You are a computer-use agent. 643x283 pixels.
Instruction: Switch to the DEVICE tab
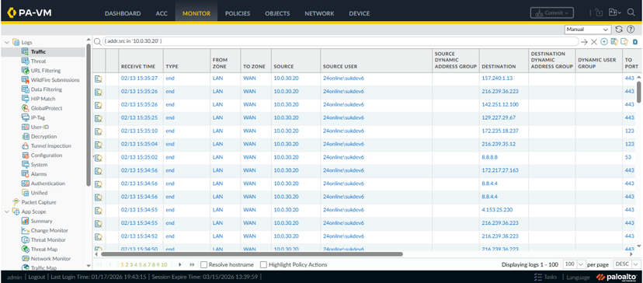point(360,13)
